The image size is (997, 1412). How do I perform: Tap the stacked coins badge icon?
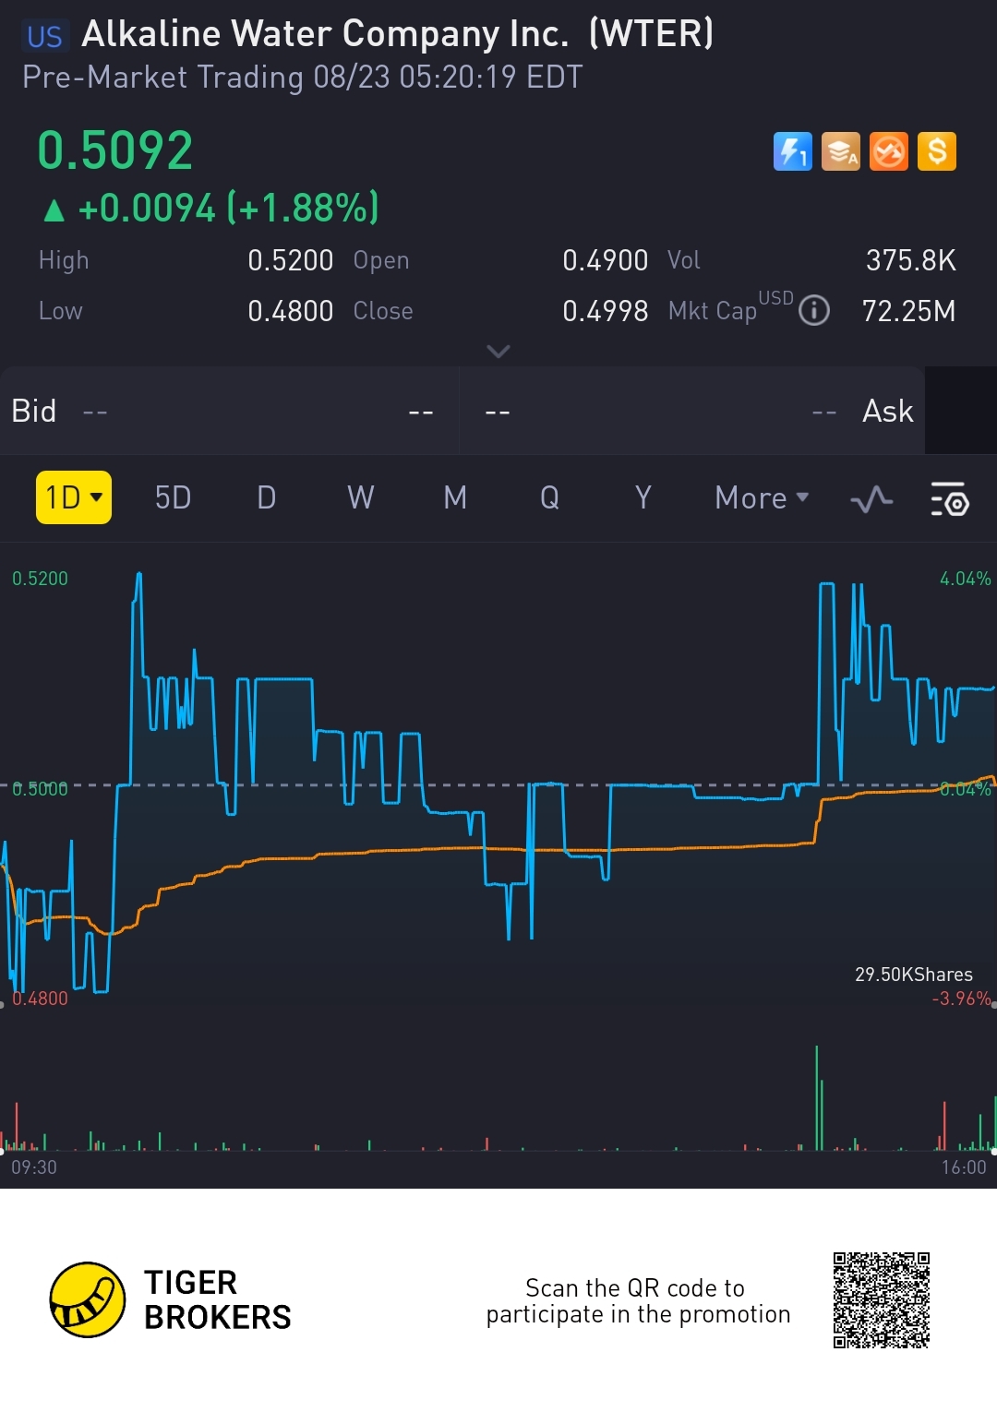pyautogui.click(x=840, y=151)
